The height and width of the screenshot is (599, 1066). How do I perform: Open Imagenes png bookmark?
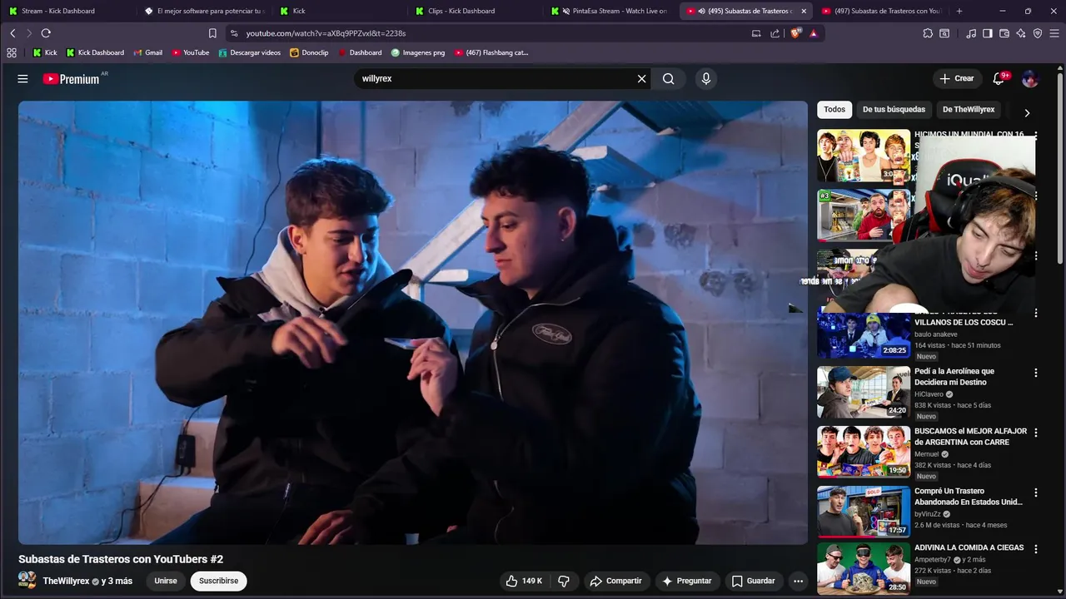coord(418,52)
